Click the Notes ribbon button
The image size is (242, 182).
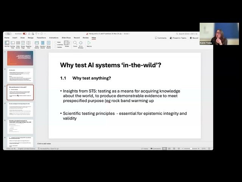pyautogui.click(x=67, y=44)
